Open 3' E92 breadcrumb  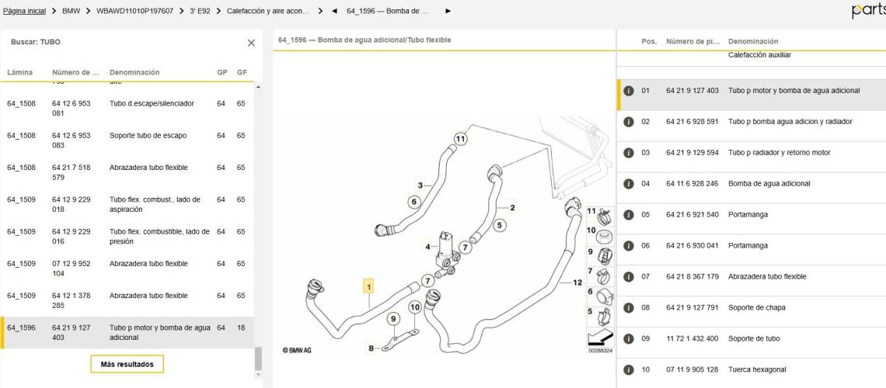point(200,11)
